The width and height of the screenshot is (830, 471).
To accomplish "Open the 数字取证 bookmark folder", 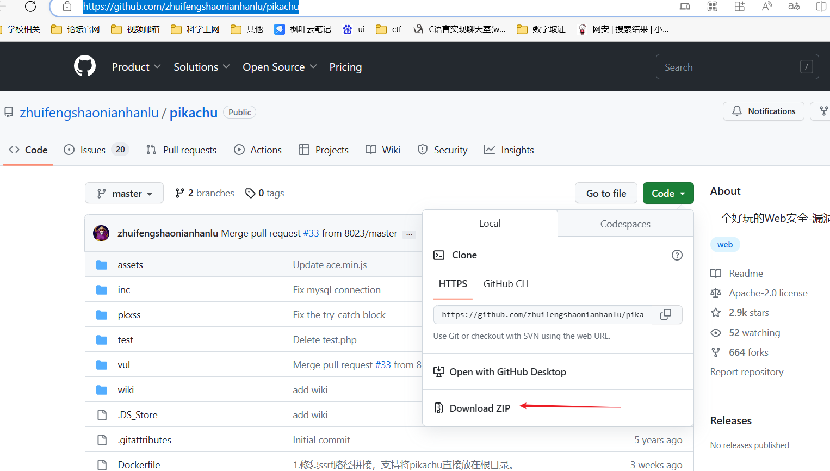I will 541,29.
